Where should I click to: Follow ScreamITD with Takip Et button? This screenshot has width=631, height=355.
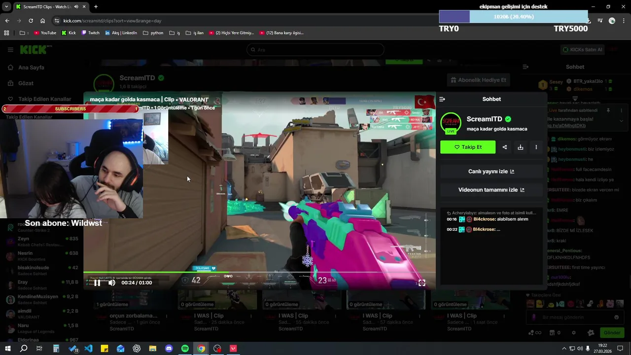[468, 147]
